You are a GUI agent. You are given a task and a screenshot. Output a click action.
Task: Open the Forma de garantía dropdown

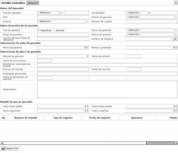[152, 30]
